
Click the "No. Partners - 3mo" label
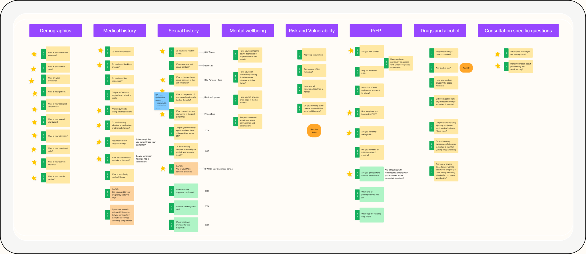(x=214, y=80)
